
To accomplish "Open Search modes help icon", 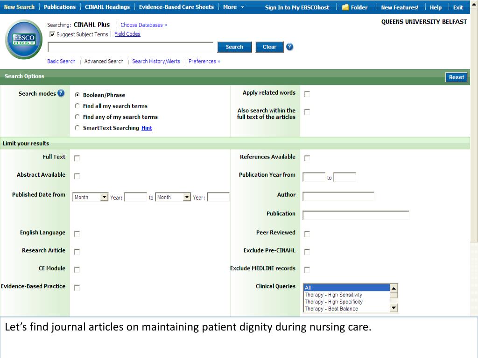I will [x=61, y=93].
